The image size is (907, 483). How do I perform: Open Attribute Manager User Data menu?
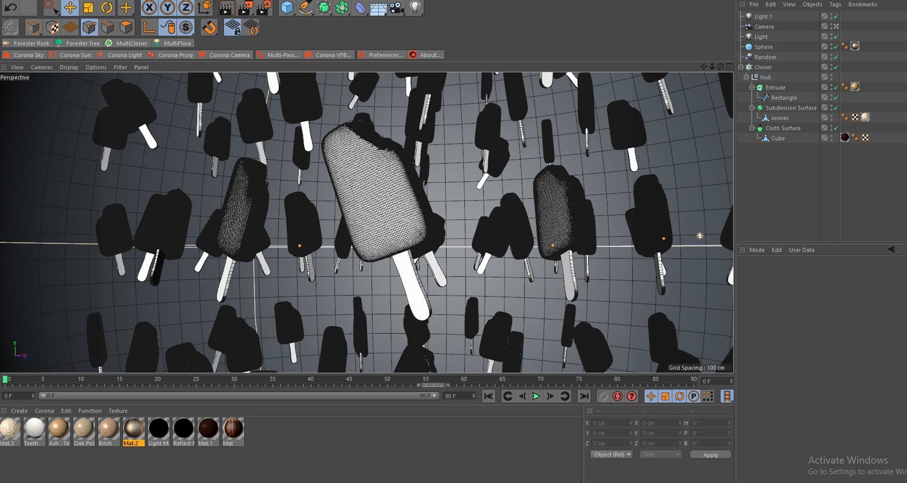802,250
